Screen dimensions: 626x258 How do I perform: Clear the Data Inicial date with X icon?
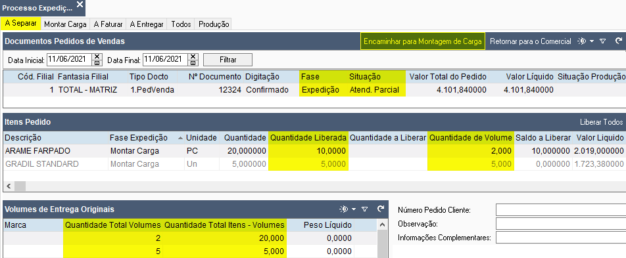click(x=97, y=56)
